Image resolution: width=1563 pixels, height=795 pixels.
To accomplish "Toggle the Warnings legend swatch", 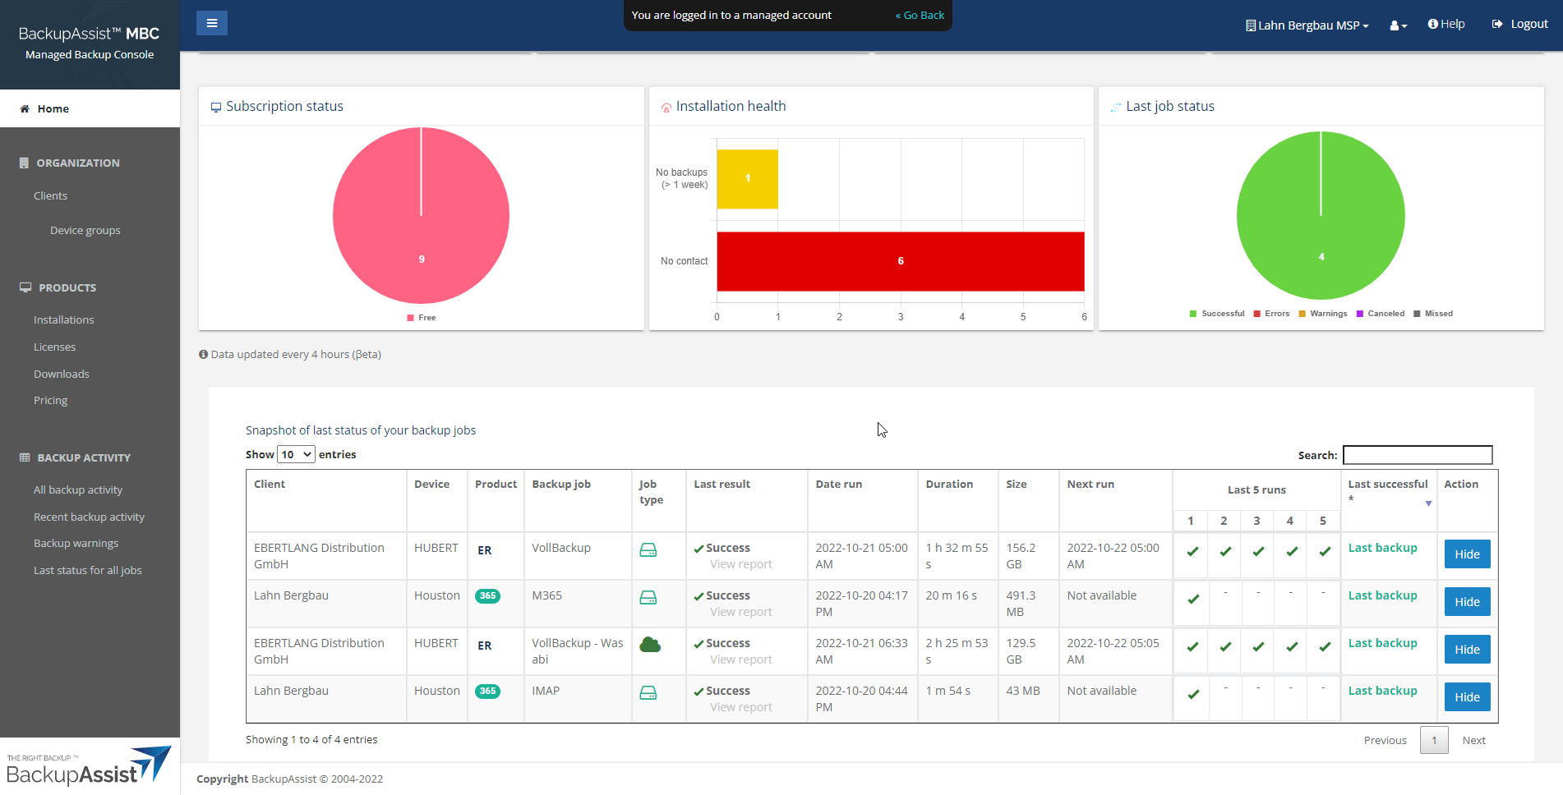I will (x=1302, y=314).
